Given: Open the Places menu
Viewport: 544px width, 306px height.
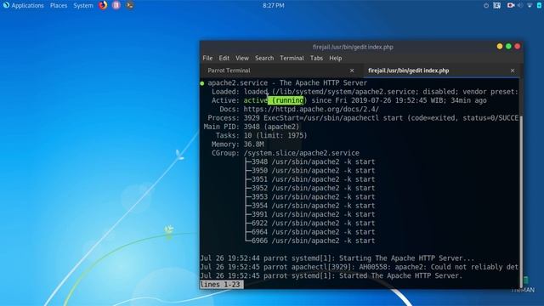Looking at the screenshot, I should tap(59, 6).
